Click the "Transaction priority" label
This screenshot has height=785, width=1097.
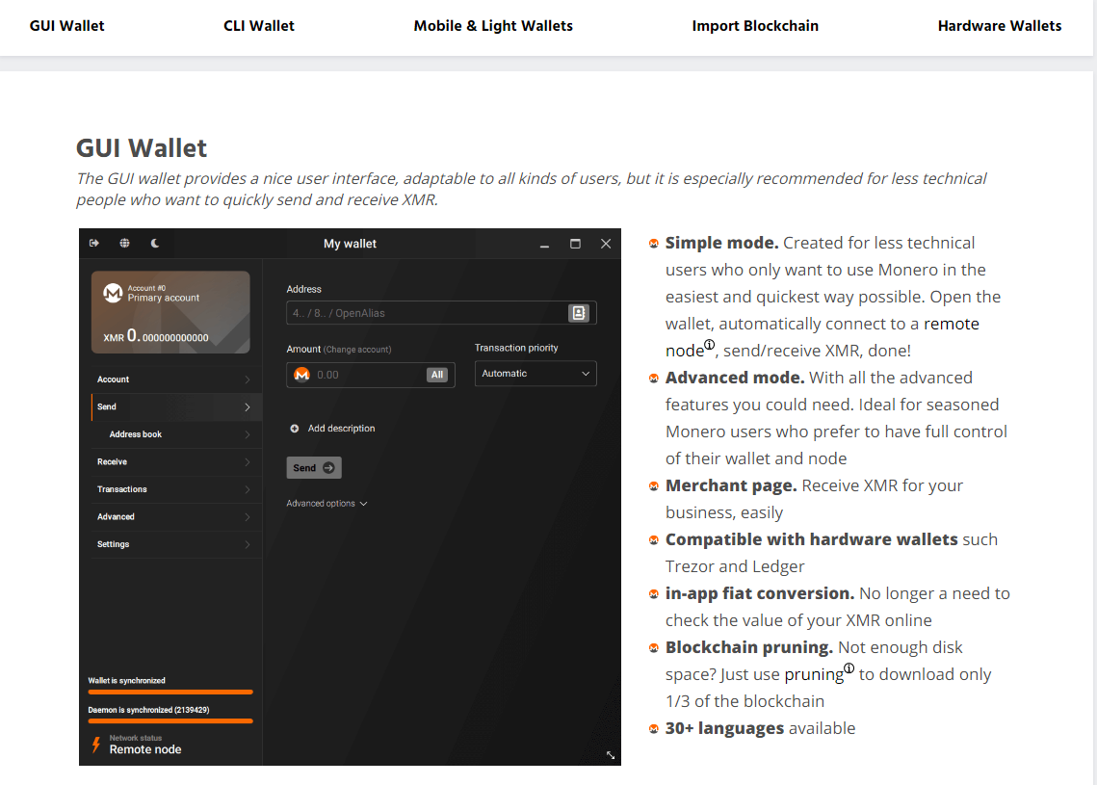click(516, 348)
